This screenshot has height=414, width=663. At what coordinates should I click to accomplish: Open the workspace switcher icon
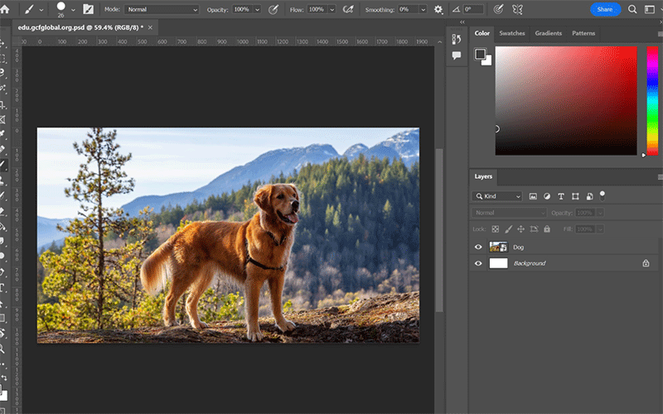pyautogui.click(x=650, y=9)
